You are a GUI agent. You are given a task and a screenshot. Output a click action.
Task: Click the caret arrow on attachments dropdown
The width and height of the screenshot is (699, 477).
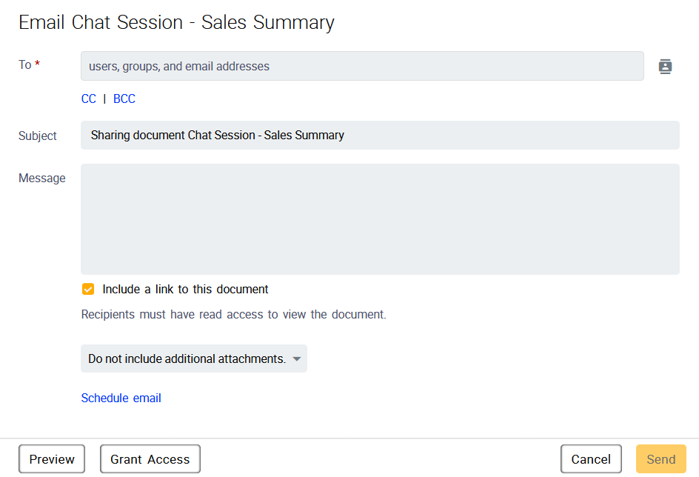pyautogui.click(x=296, y=359)
